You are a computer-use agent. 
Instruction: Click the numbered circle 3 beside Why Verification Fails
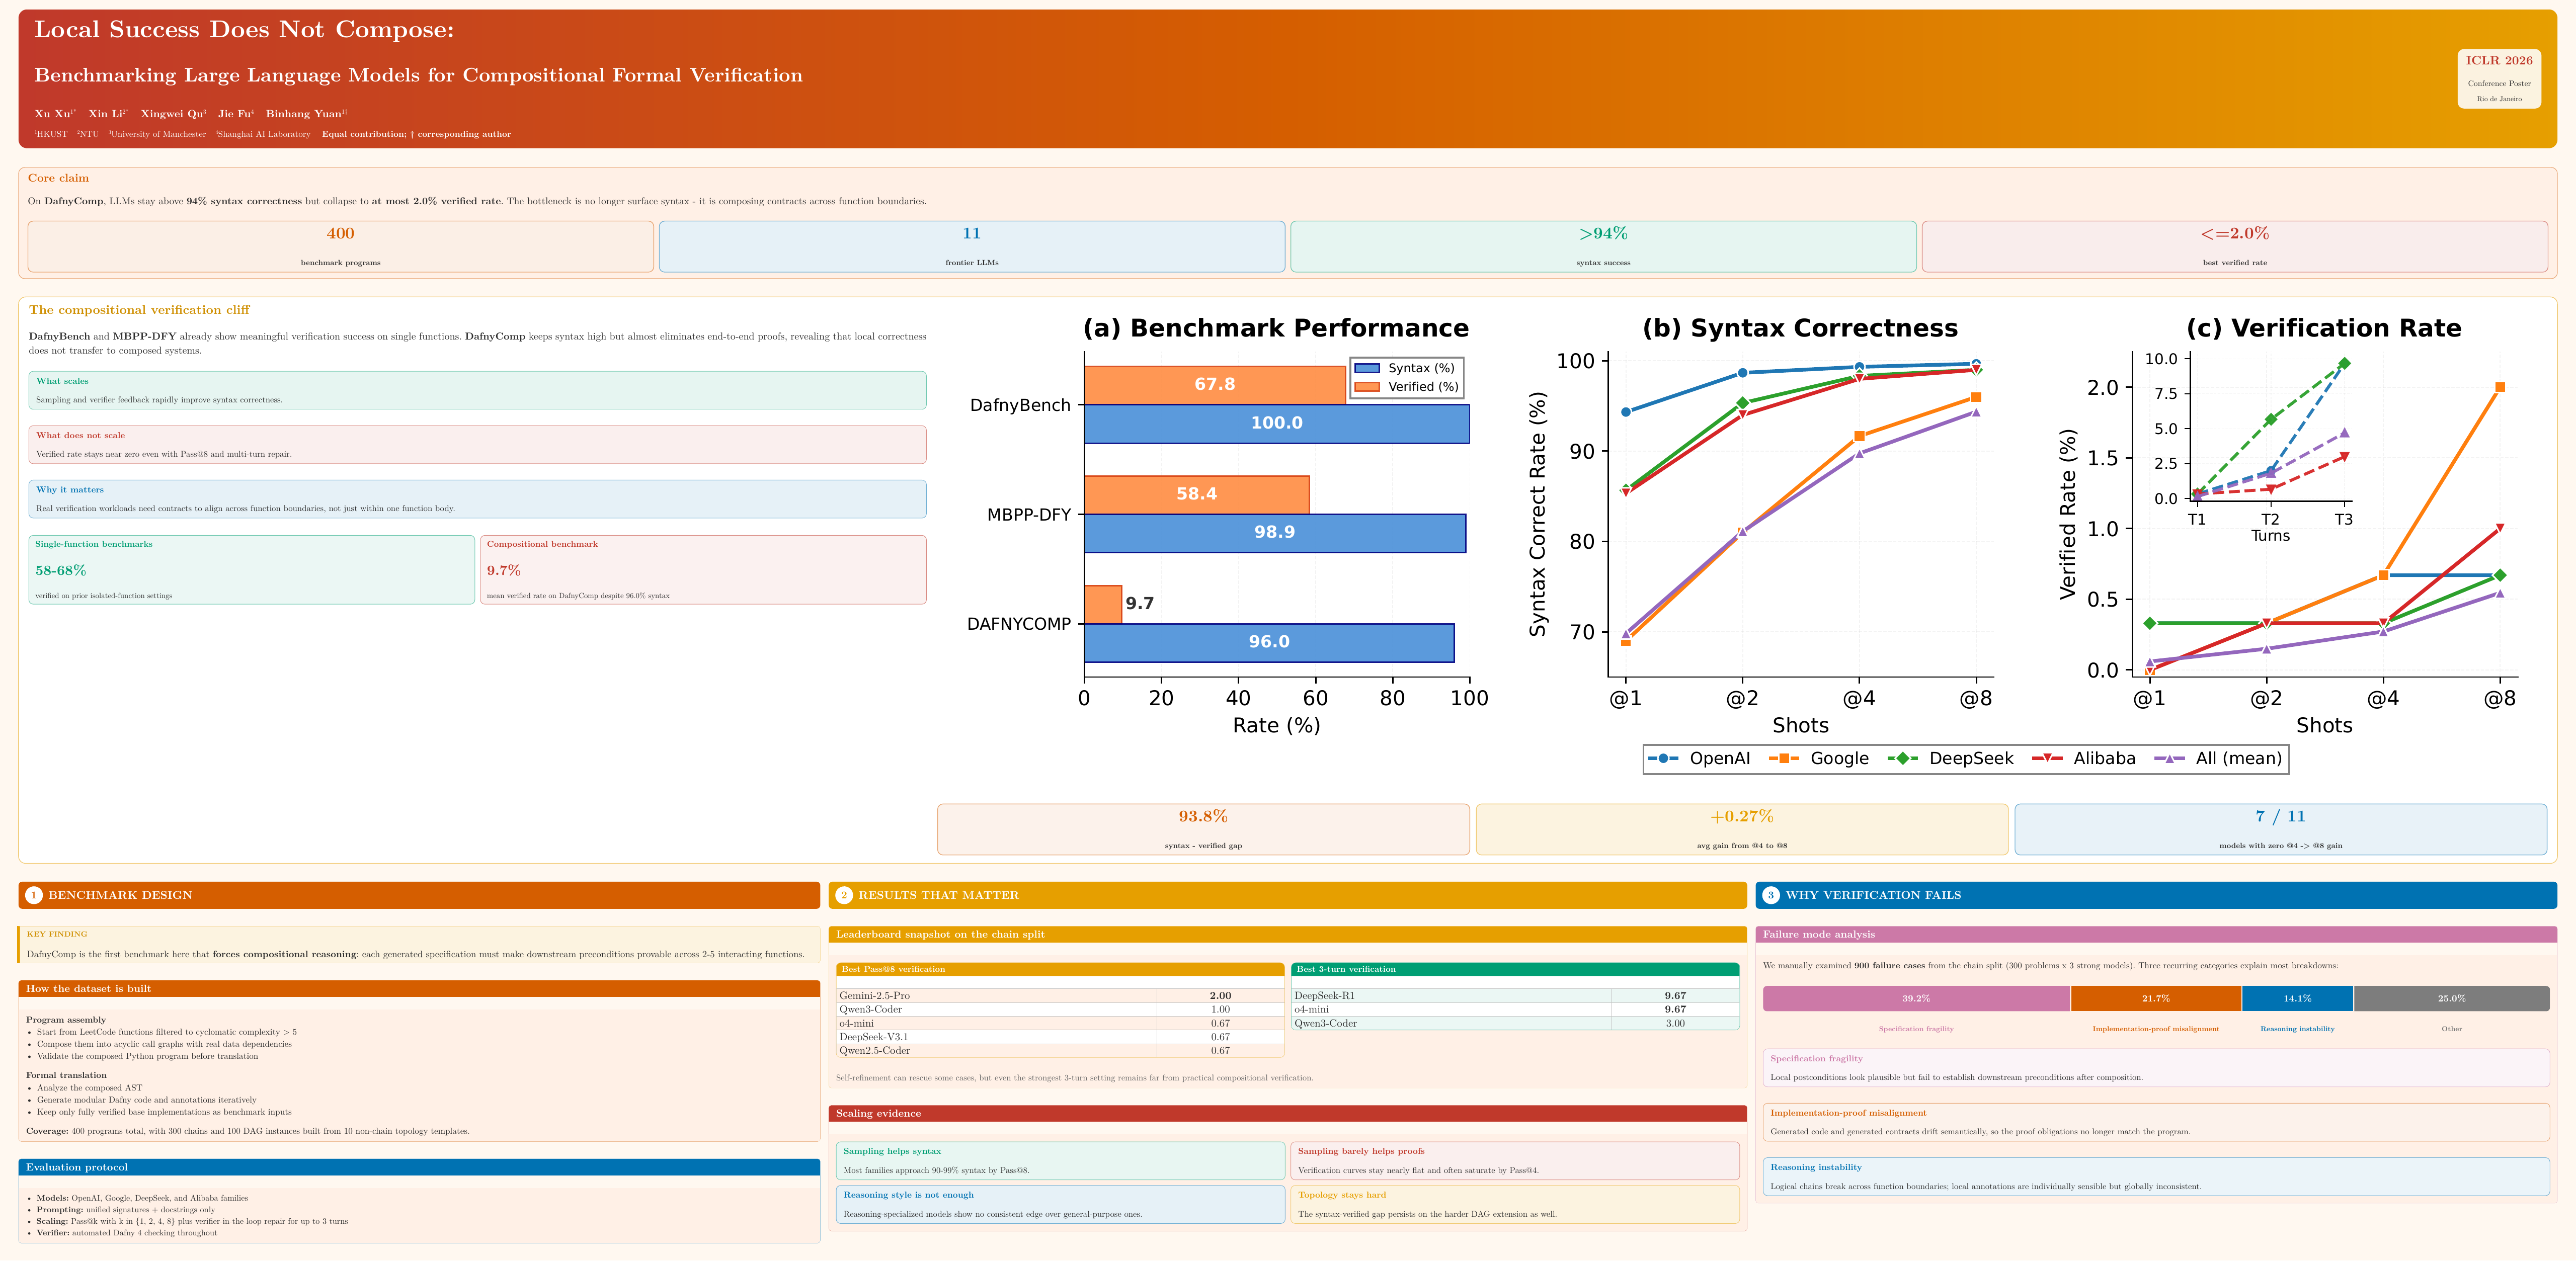(x=1771, y=895)
